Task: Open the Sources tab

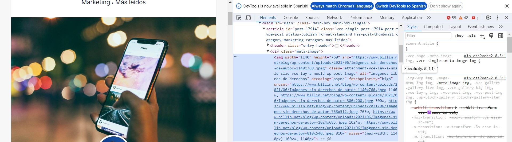Action: (x=312, y=18)
